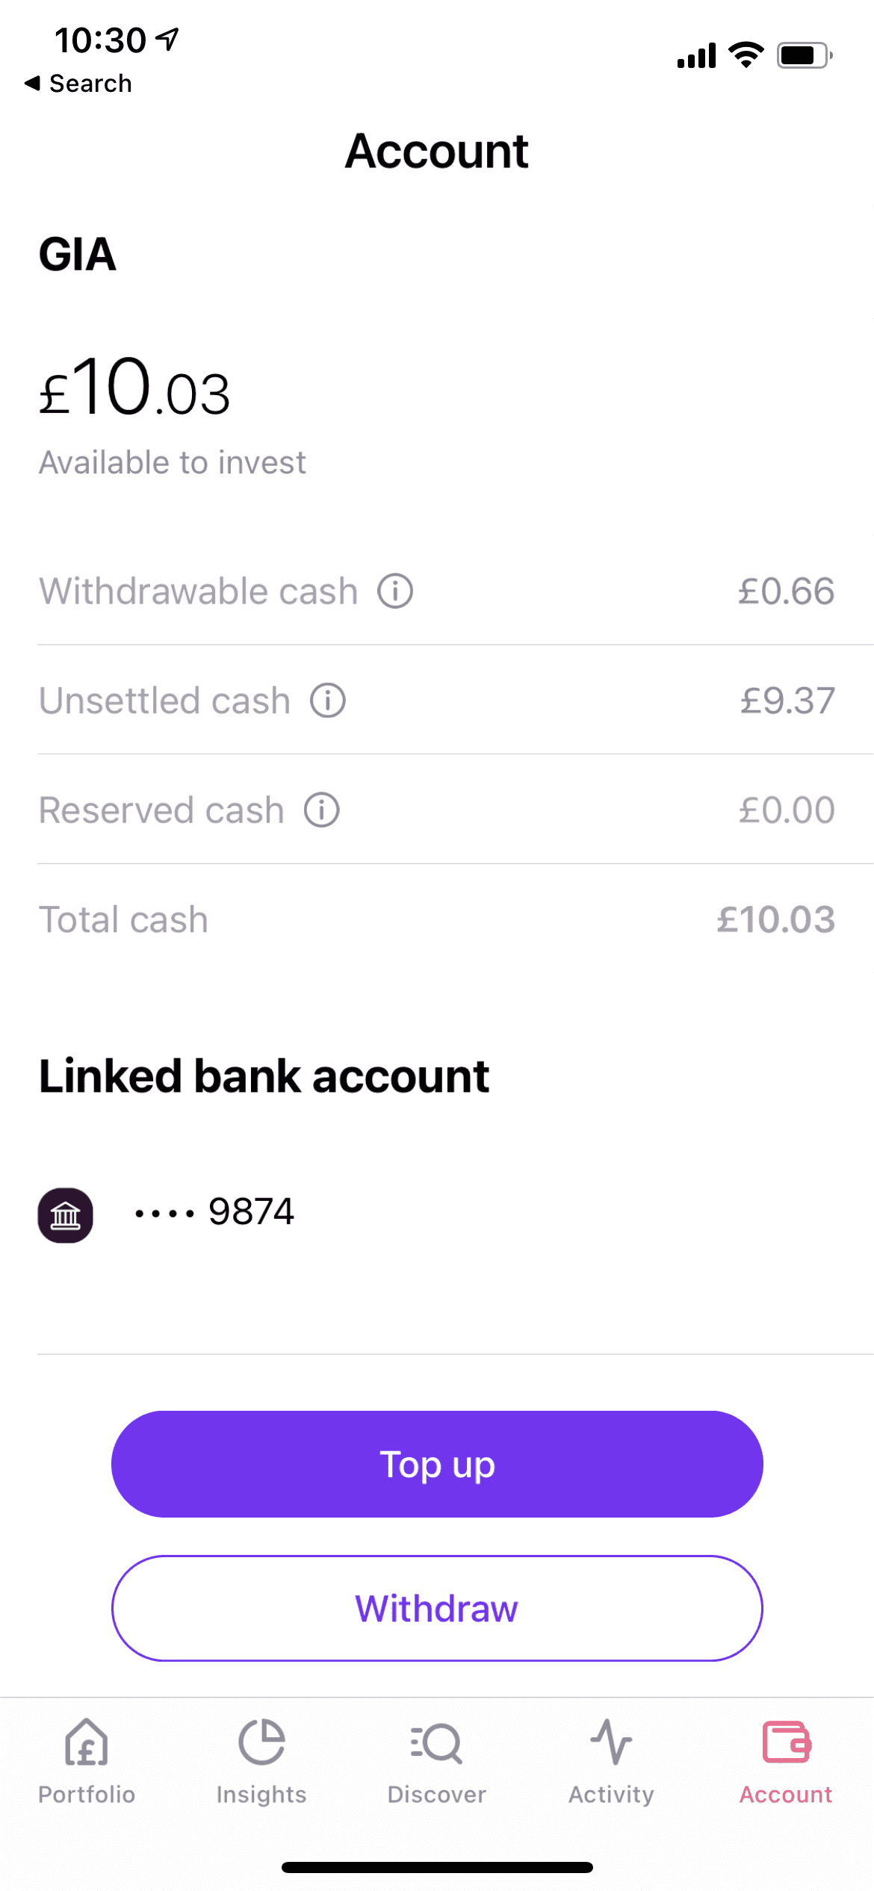The image size is (874, 1891).
Task: Go back to Search
Action: point(90,84)
